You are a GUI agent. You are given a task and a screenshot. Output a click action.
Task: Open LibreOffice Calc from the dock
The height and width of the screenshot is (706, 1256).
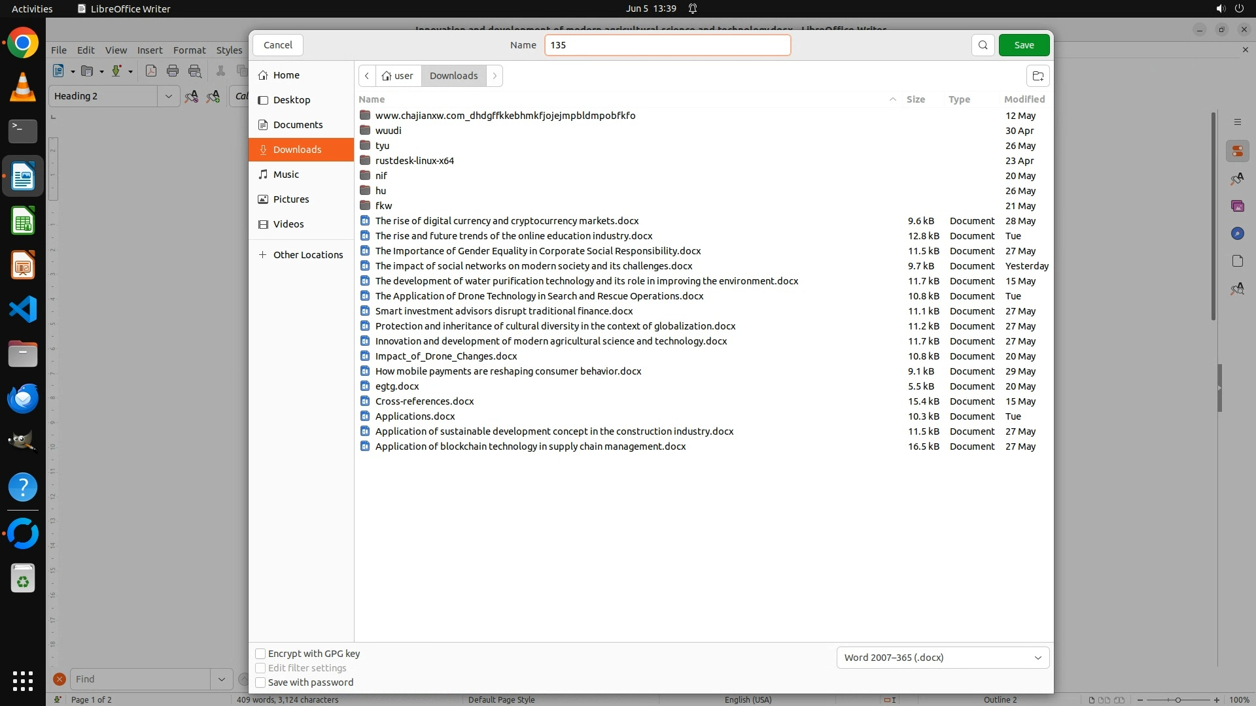coord(23,221)
